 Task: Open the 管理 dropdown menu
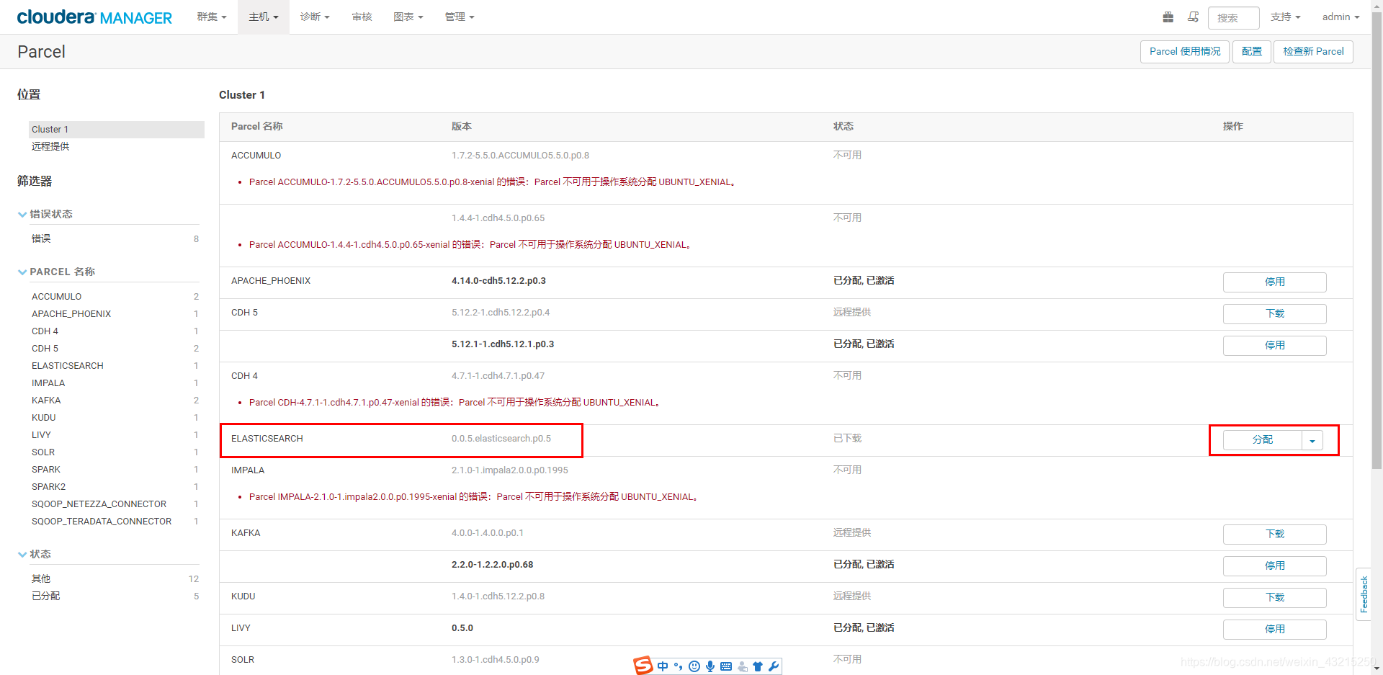pos(460,17)
